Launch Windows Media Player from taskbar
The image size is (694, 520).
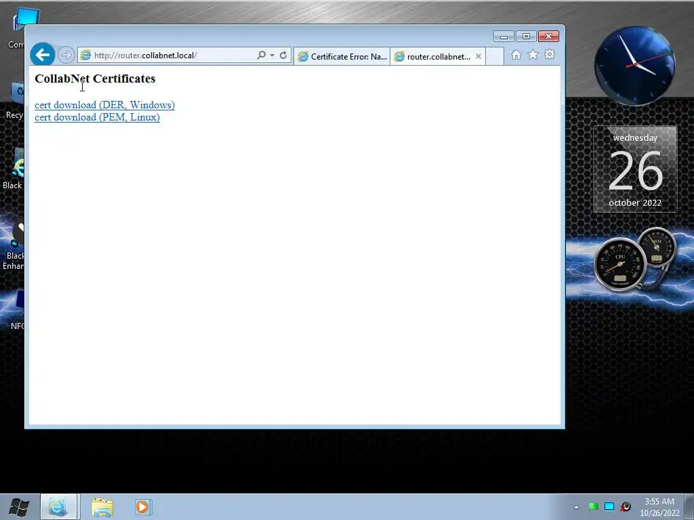(x=143, y=506)
